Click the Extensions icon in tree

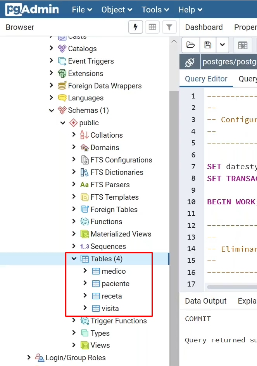[x=62, y=74]
